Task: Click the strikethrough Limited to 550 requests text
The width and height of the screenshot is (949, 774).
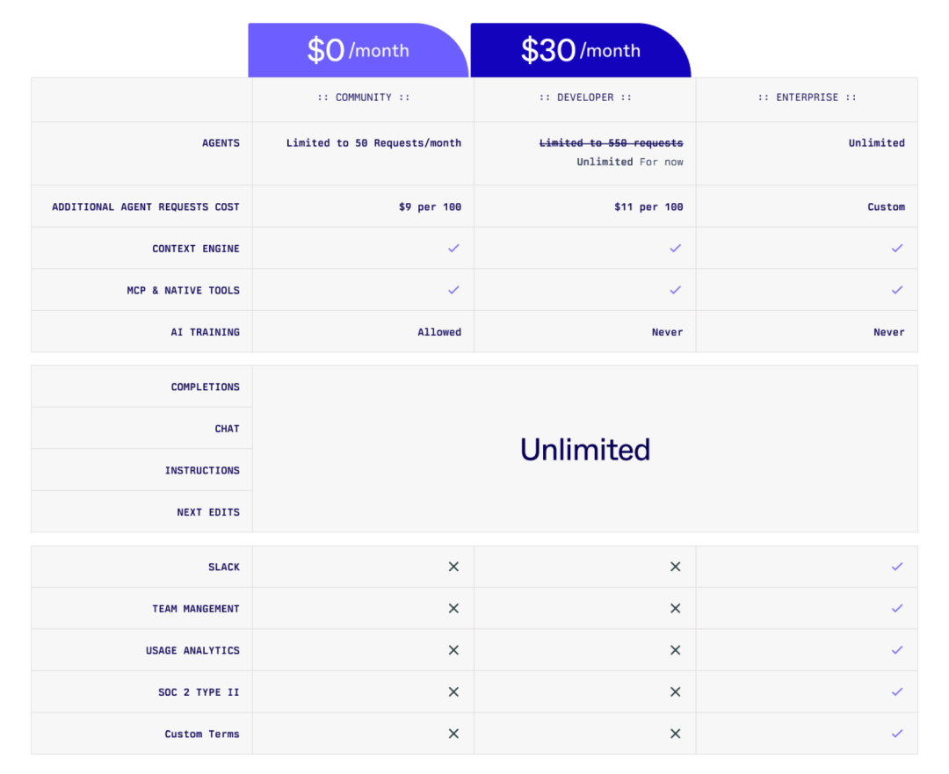Action: 611,143
